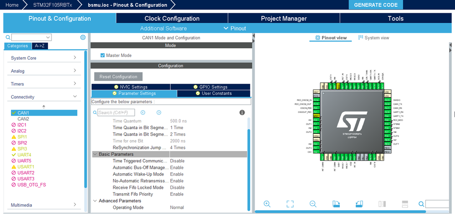The image size is (455, 217).
Task: Click the parameter list vertical scrollbar
Action: 249,170
